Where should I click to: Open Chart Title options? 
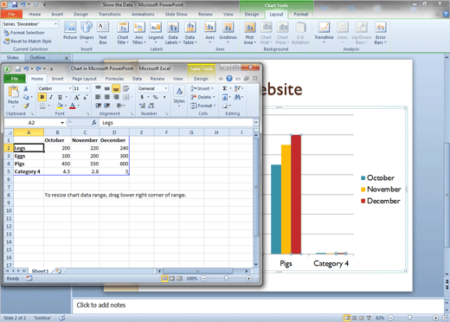[x=123, y=33]
